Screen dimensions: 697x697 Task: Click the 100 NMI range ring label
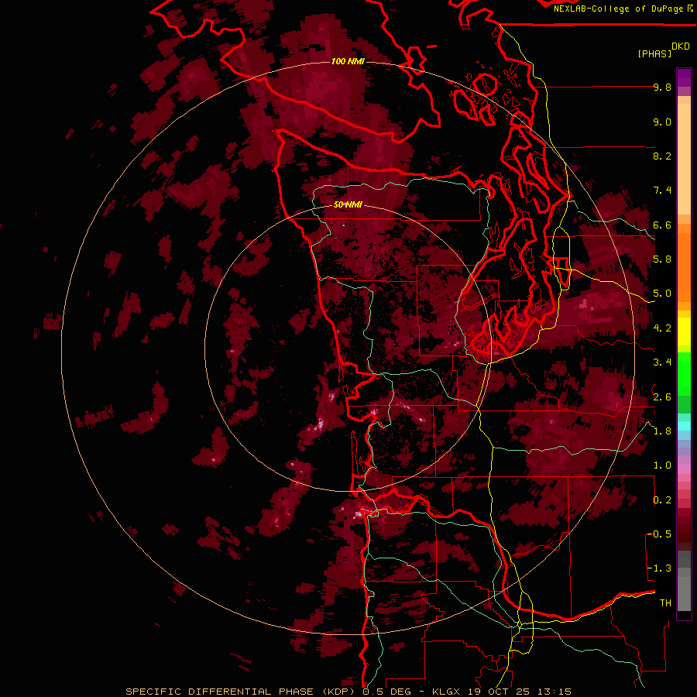[x=348, y=61]
